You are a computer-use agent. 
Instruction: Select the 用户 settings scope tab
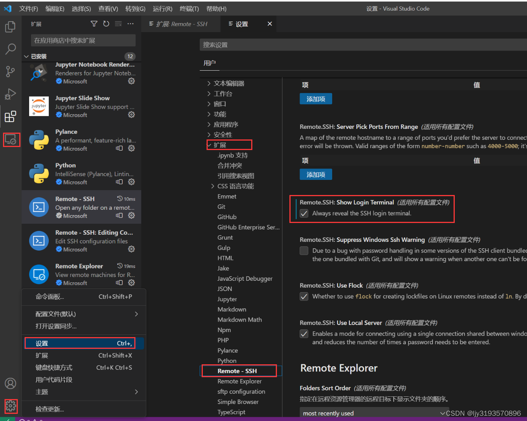(x=210, y=63)
